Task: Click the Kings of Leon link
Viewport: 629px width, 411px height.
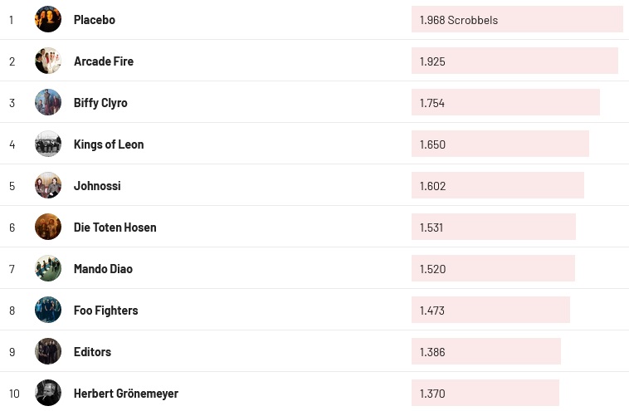Action: (x=109, y=144)
